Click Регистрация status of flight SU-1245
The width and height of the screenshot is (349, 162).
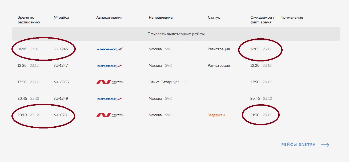[x=219, y=49]
